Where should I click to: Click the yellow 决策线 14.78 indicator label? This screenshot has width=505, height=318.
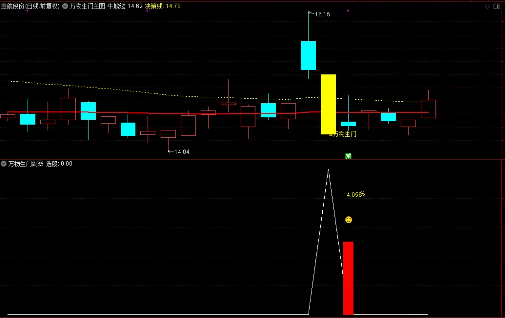tap(163, 6)
